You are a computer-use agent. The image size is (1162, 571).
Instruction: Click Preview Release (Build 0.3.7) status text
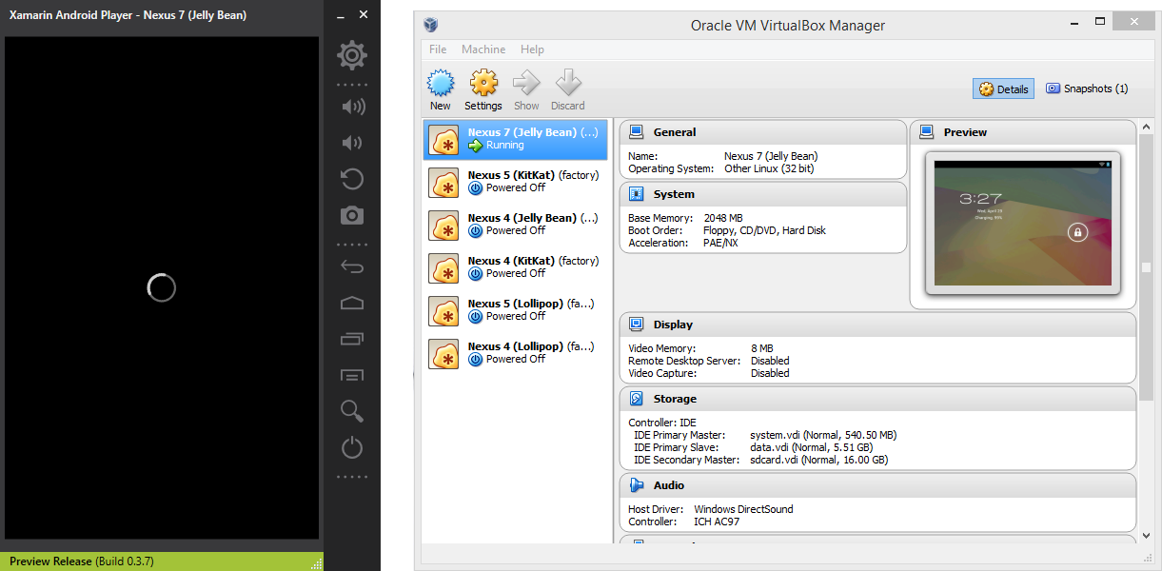[82, 561]
